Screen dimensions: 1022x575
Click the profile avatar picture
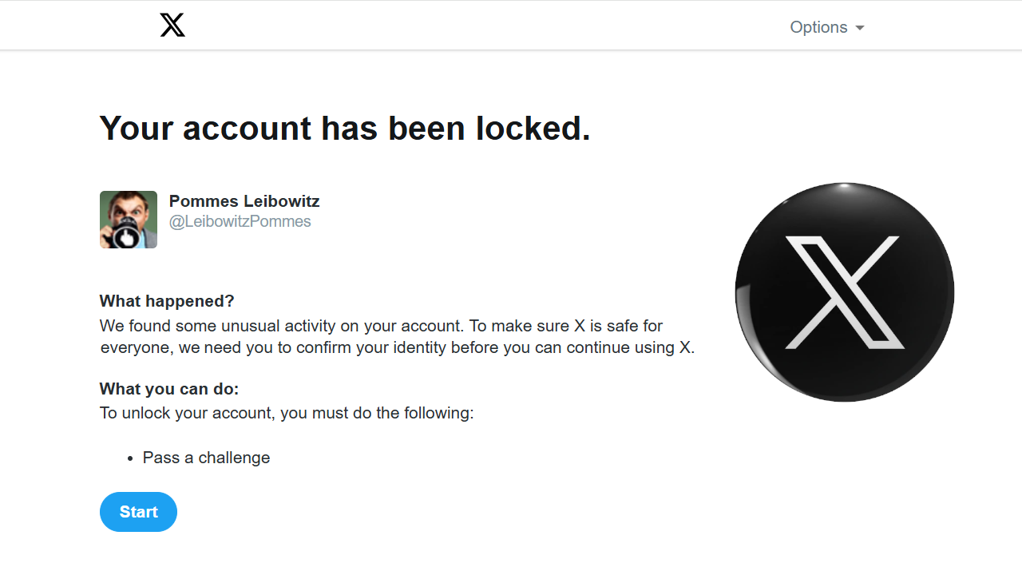tap(129, 220)
